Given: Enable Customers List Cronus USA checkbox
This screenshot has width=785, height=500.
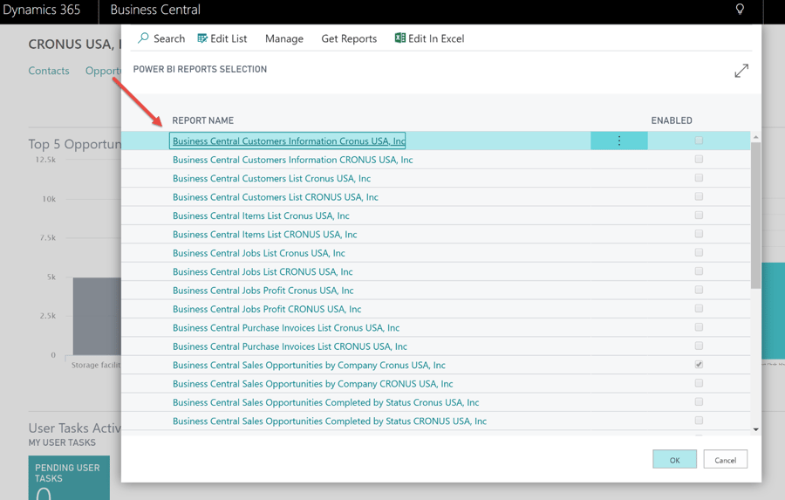Looking at the screenshot, I should coord(699,178).
